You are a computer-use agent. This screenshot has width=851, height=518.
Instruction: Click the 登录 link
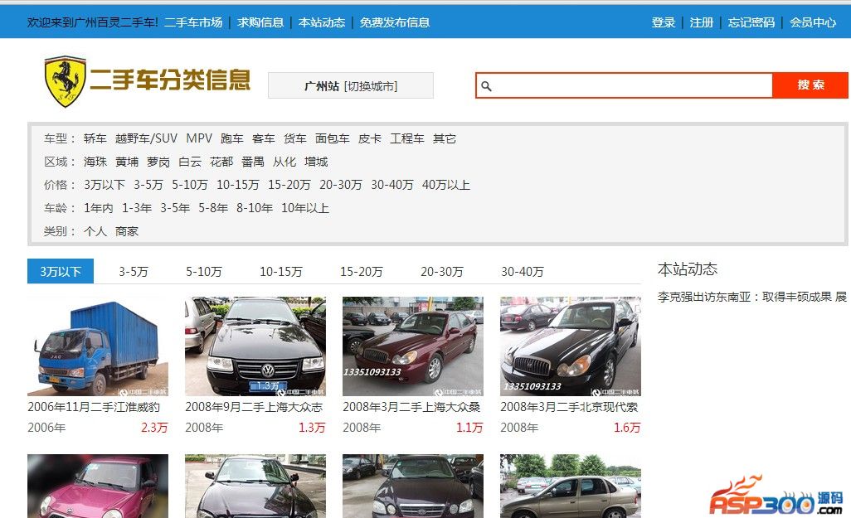click(x=664, y=22)
